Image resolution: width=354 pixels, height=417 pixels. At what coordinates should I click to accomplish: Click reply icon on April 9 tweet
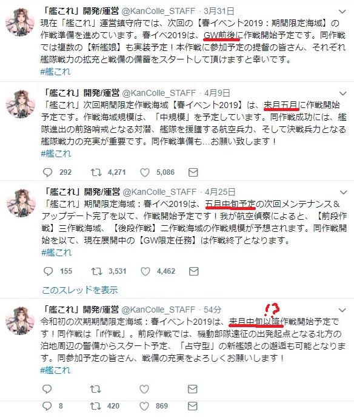click(47, 172)
